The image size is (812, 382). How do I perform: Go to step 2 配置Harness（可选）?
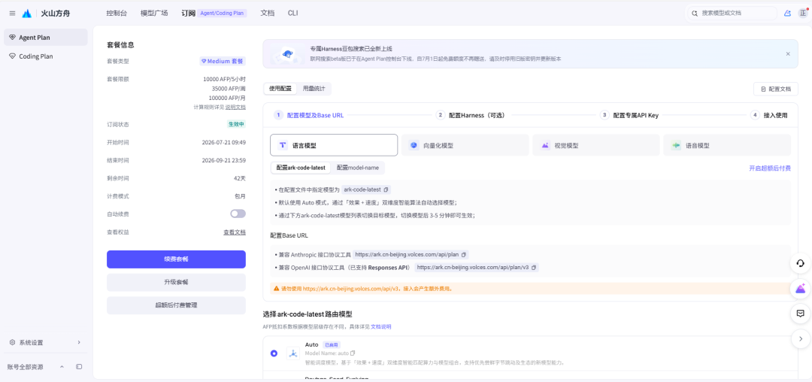click(470, 116)
